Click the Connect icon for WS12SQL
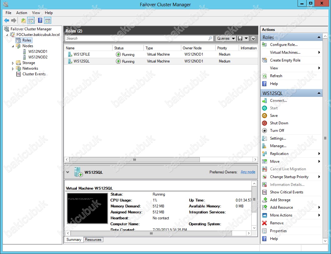The image size is (331, 254). 264,101
